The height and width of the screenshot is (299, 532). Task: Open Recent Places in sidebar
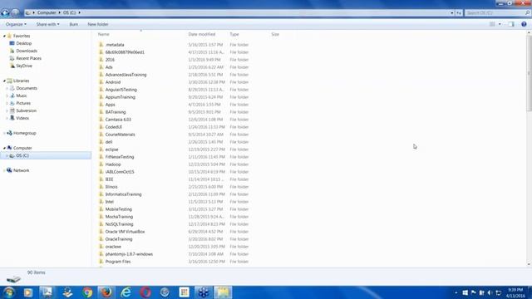coord(28,58)
